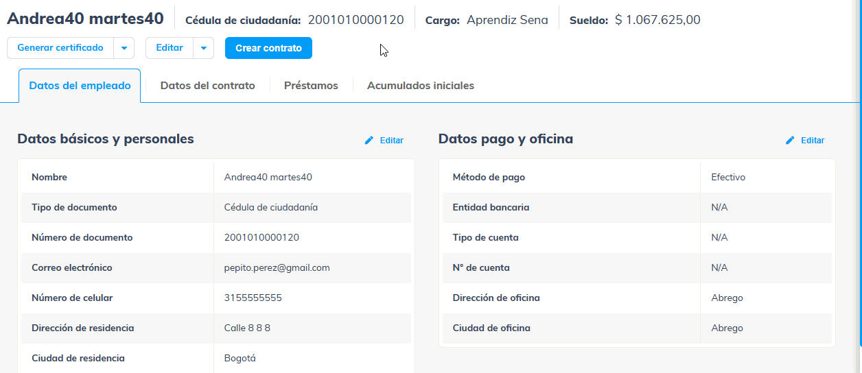Image resolution: width=862 pixels, height=373 pixels.
Task: Click the top Editar button
Action: [x=170, y=48]
